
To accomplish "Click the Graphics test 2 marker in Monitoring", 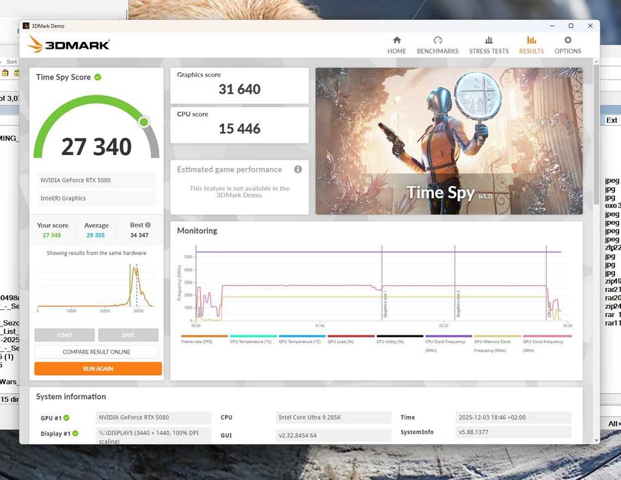I will [x=457, y=304].
